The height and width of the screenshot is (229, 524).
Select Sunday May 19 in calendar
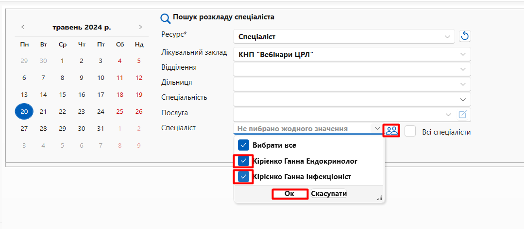139,95
